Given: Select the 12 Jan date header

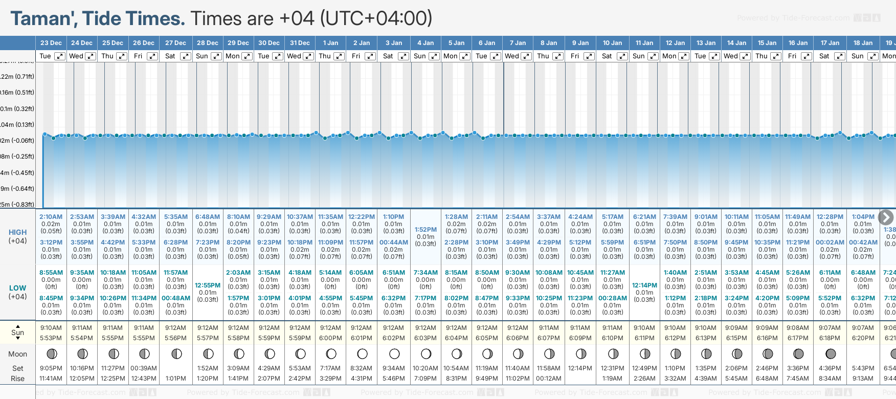Looking at the screenshot, I should pos(675,43).
